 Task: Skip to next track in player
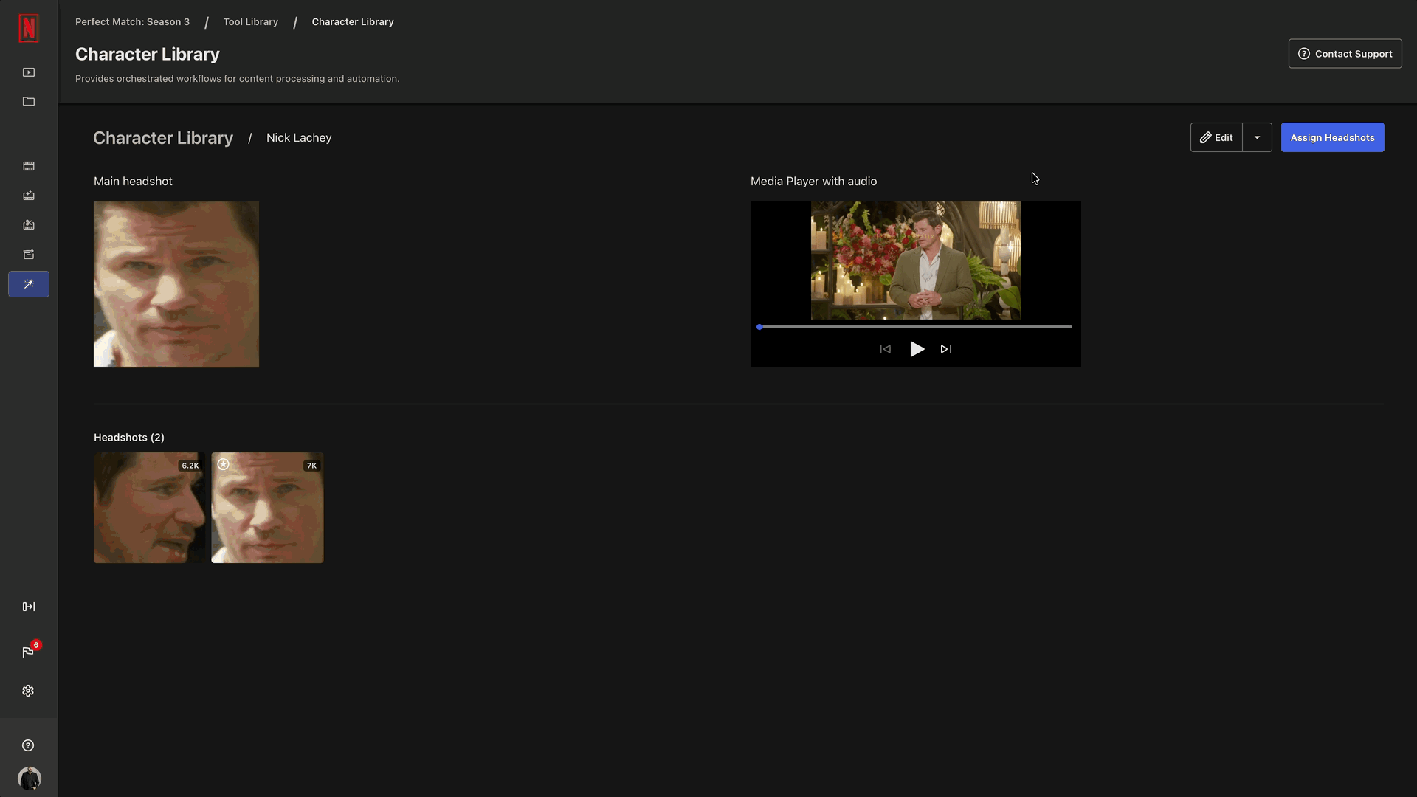click(x=946, y=349)
